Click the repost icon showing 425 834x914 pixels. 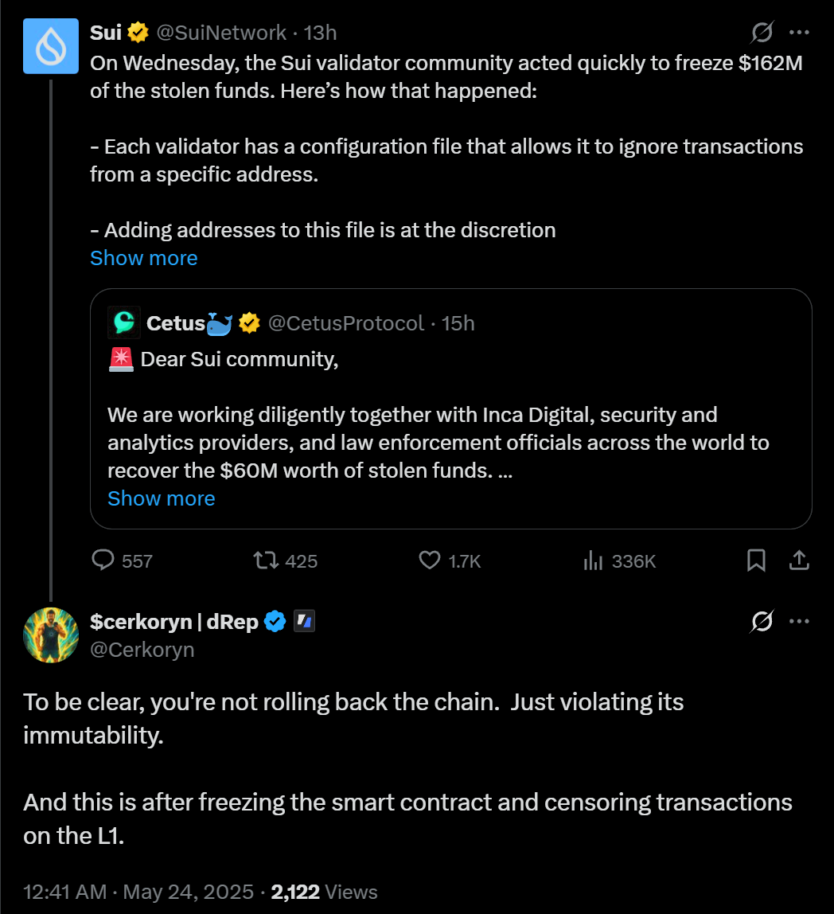(266, 561)
